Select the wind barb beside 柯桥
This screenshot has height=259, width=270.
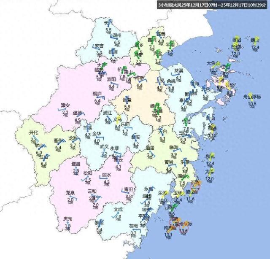click(143, 81)
